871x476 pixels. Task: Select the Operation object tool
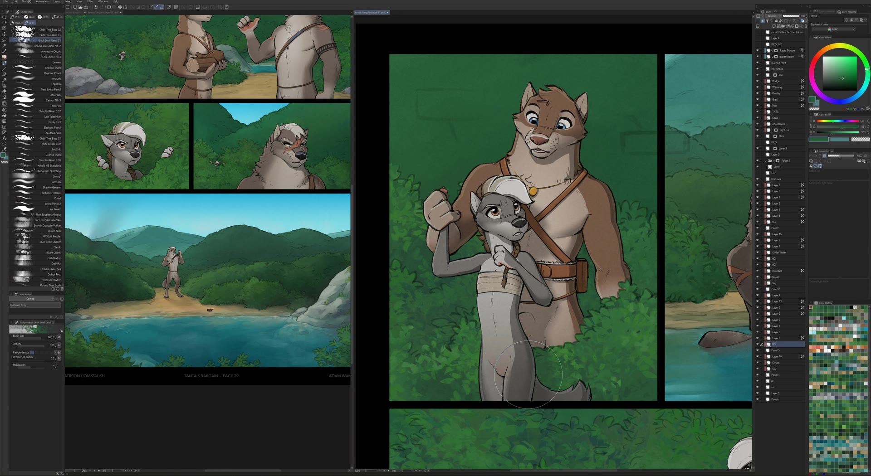tap(4, 28)
